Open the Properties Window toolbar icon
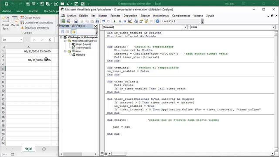Image resolution: width=279 pixels, height=157 pixels. click(141, 21)
